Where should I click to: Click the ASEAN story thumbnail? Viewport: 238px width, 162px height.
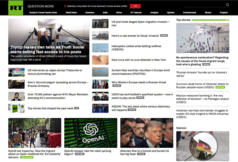coord(100,108)
